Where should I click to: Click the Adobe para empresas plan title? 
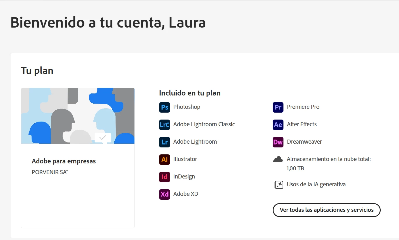tap(64, 161)
